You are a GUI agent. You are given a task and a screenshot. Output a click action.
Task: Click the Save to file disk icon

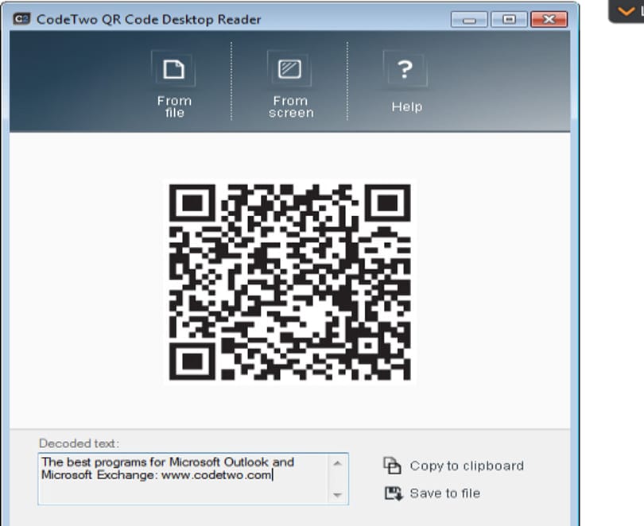[x=394, y=493]
